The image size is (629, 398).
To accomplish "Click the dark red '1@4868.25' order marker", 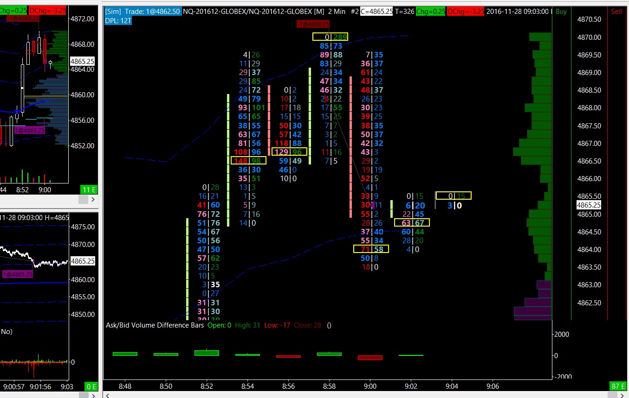I will [x=313, y=24].
